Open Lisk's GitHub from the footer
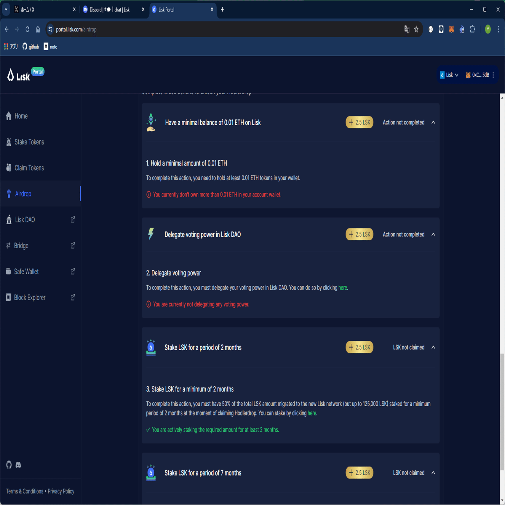This screenshot has height=505, width=505. point(9,465)
